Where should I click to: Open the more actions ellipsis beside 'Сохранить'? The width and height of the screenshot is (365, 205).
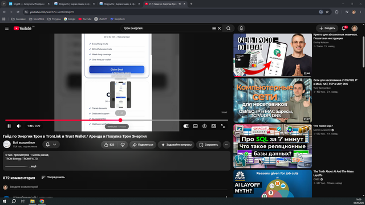point(226,145)
